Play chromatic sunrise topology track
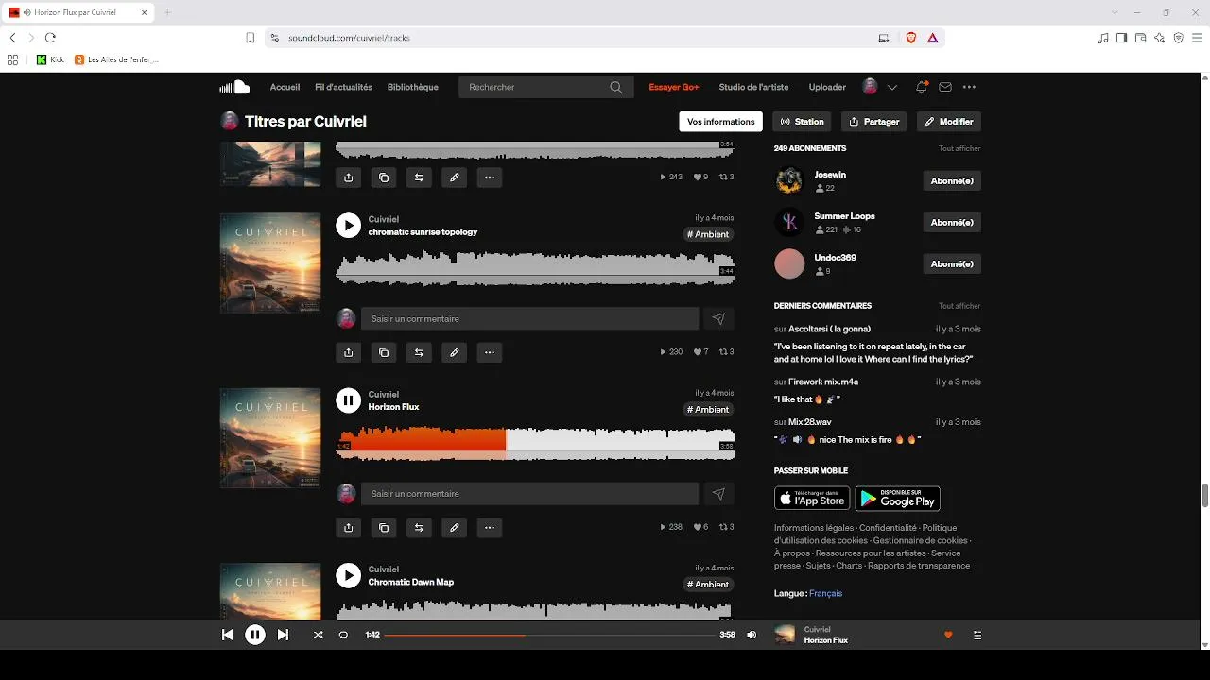Image resolution: width=1210 pixels, height=680 pixels. [349, 226]
